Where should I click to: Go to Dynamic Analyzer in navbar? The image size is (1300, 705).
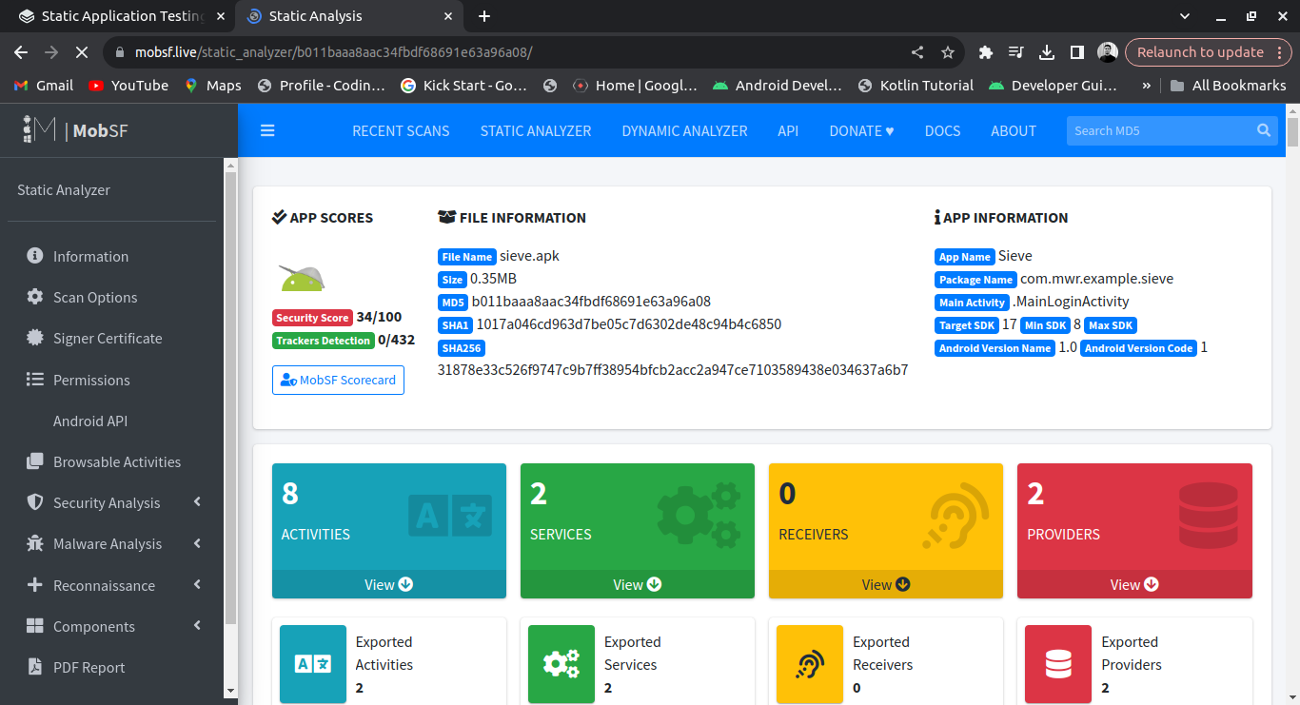pyautogui.click(x=684, y=130)
